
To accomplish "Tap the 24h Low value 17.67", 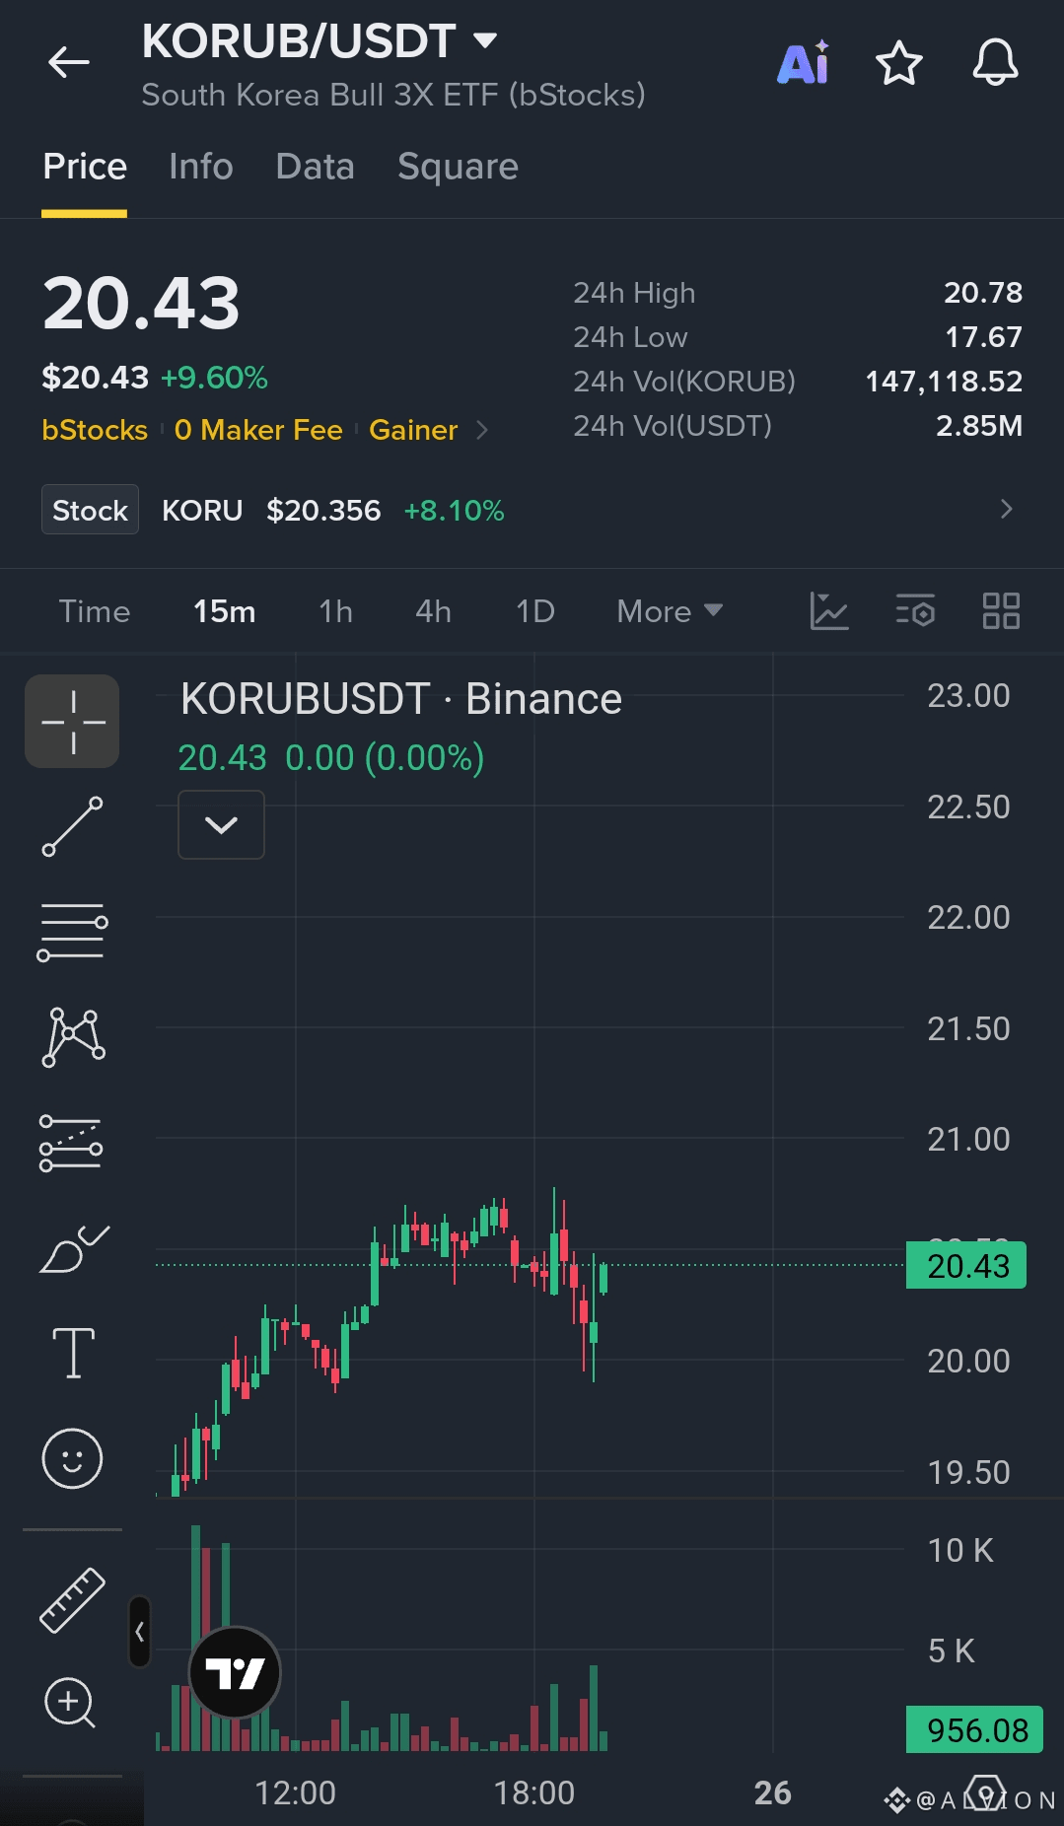I will (x=983, y=337).
